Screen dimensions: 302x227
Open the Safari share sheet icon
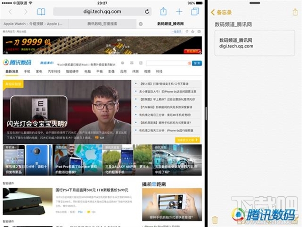[163, 11]
